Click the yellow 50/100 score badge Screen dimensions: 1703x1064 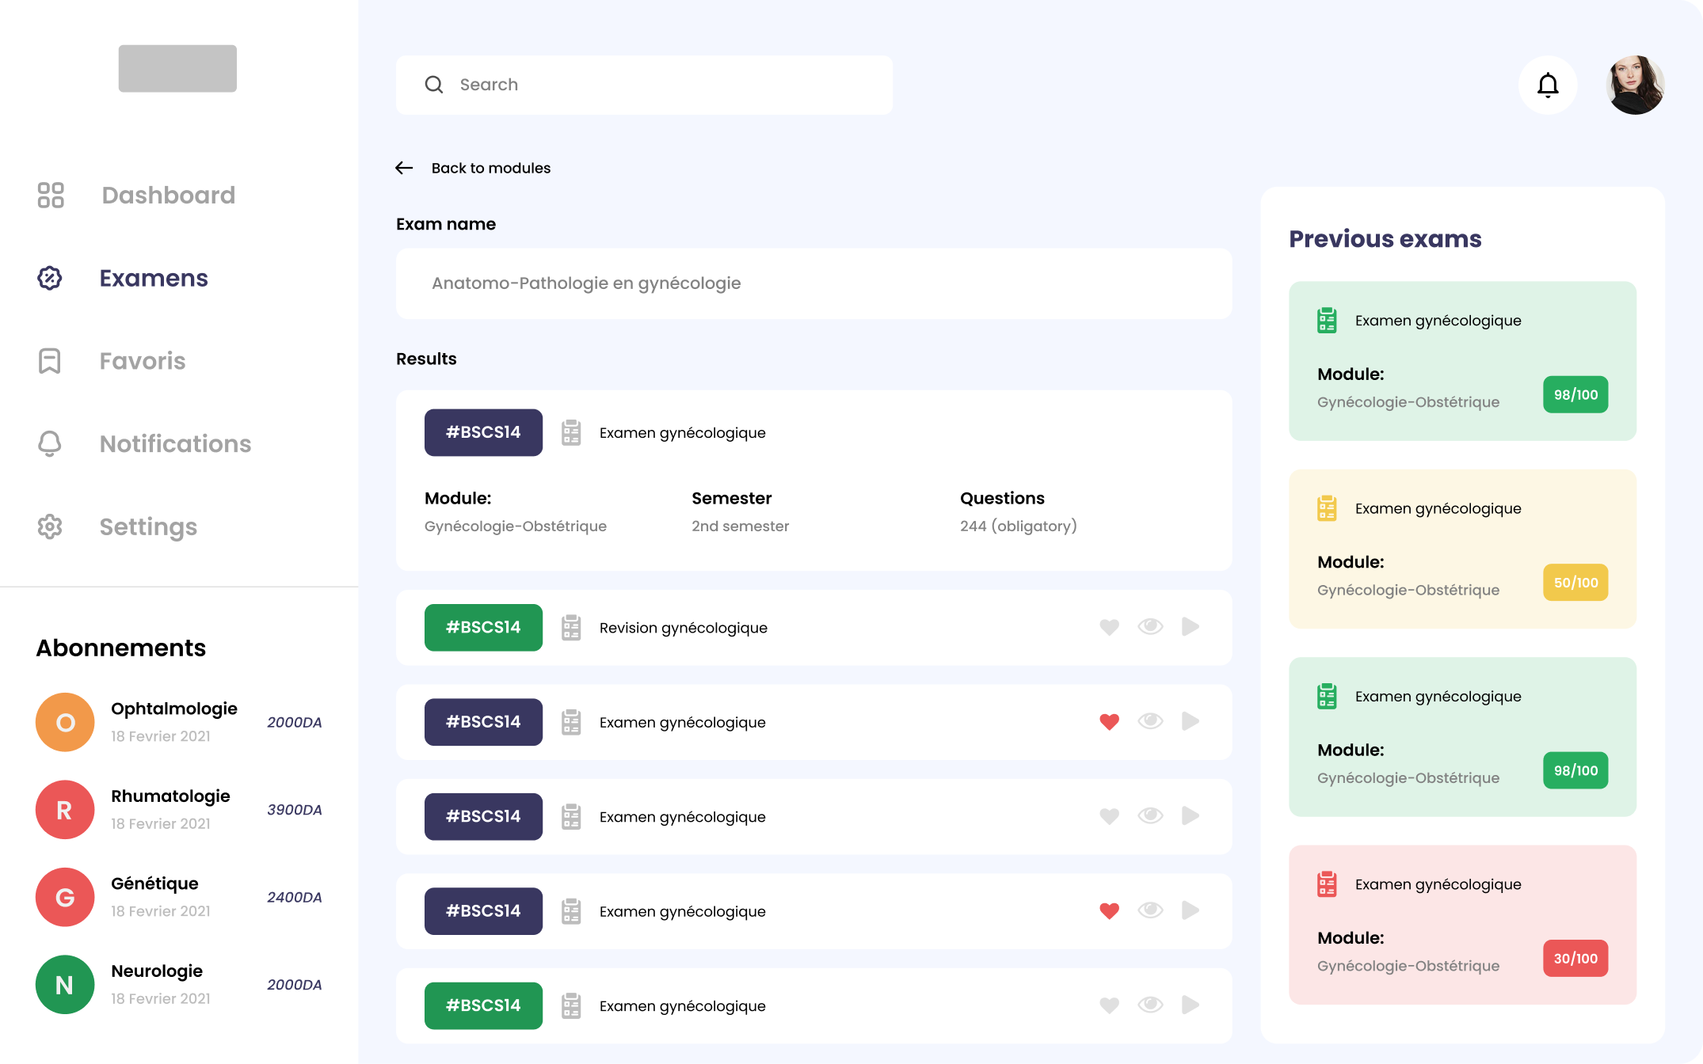(x=1575, y=583)
